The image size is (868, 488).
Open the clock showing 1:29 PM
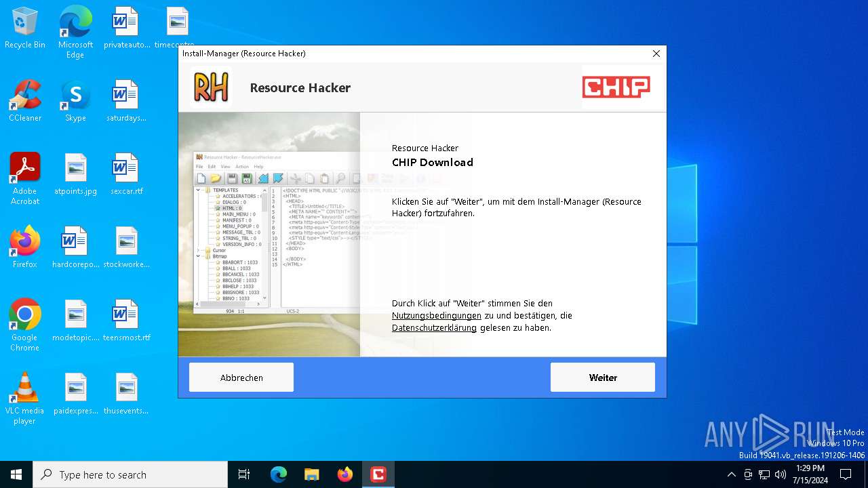810,474
